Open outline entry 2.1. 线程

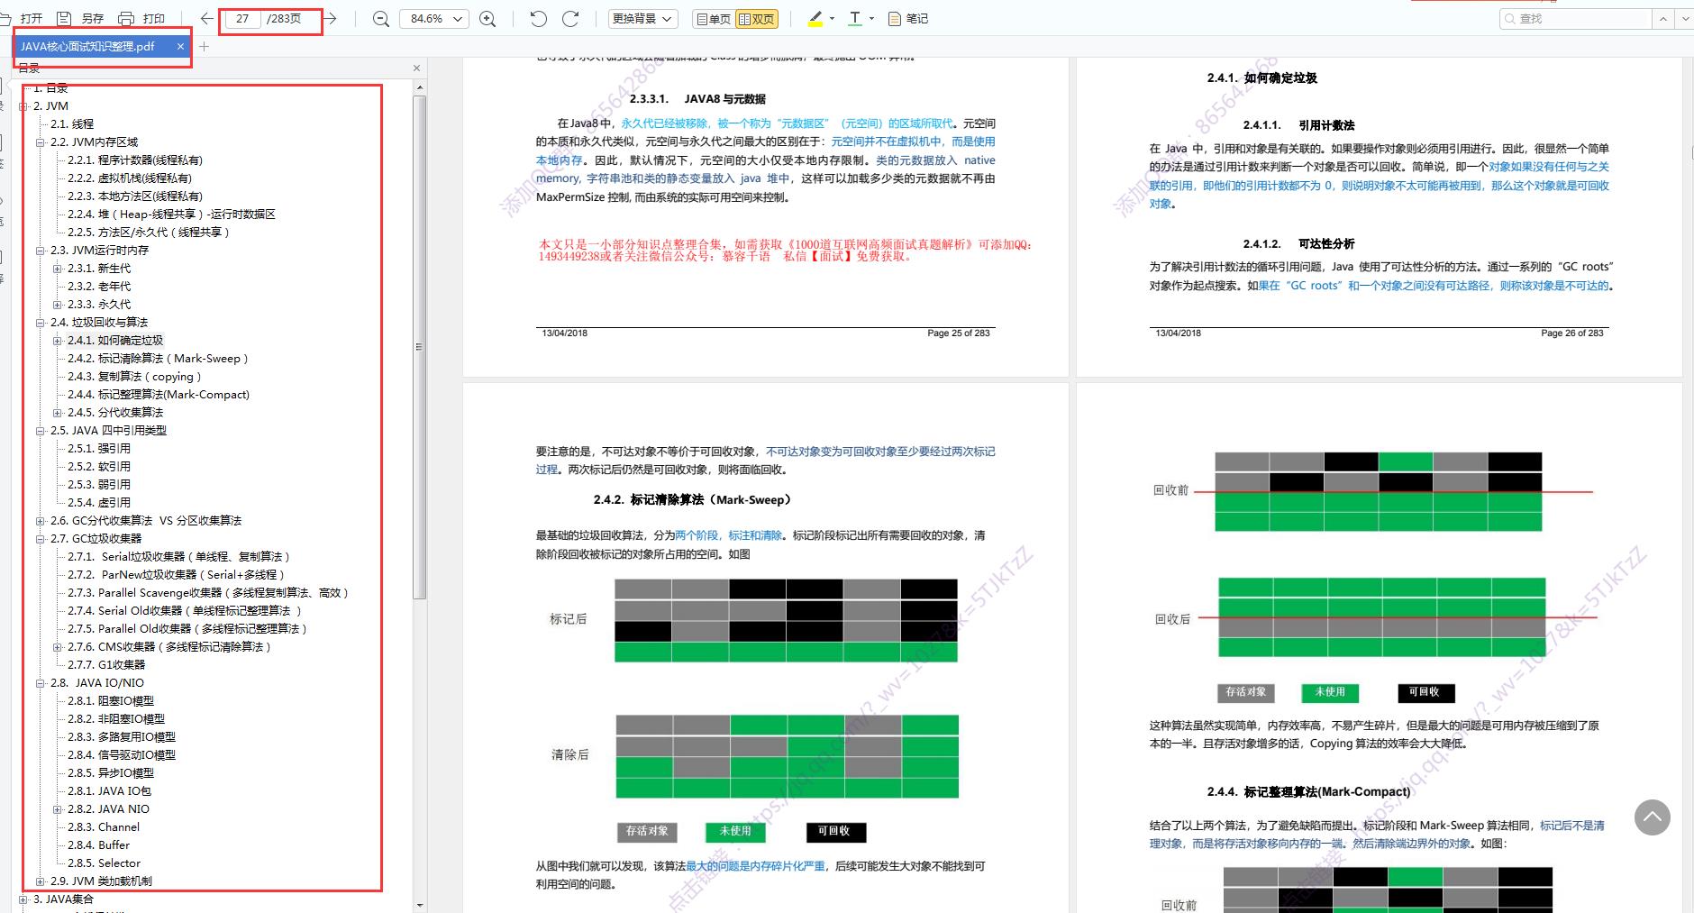[72, 124]
